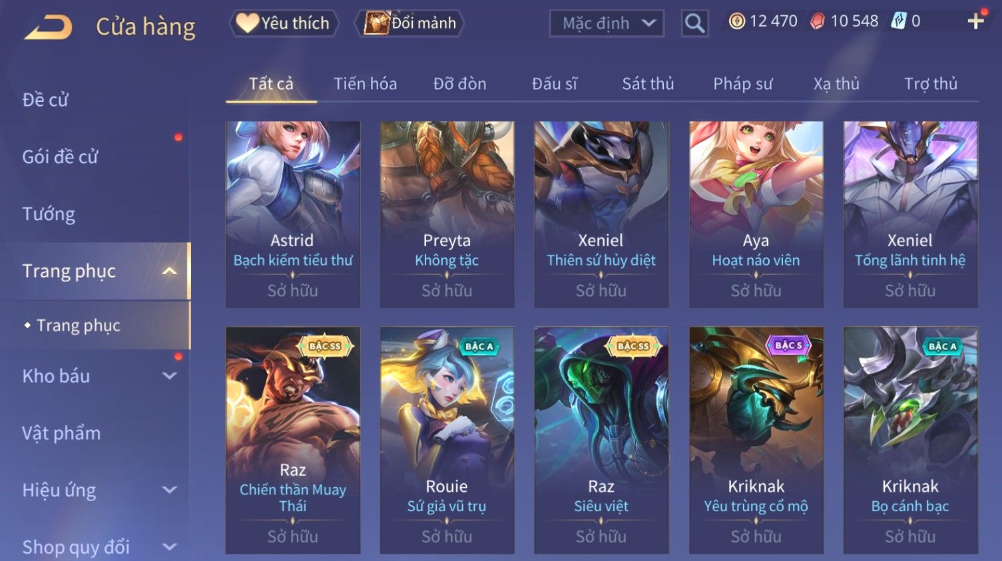
Task: Expand the Hiệu ứng sidebar section
Action: click(170, 490)
